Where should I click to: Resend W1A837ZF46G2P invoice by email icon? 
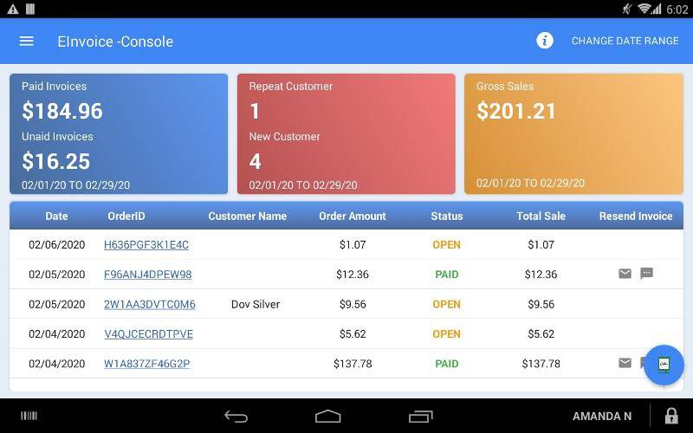[625, 363]
